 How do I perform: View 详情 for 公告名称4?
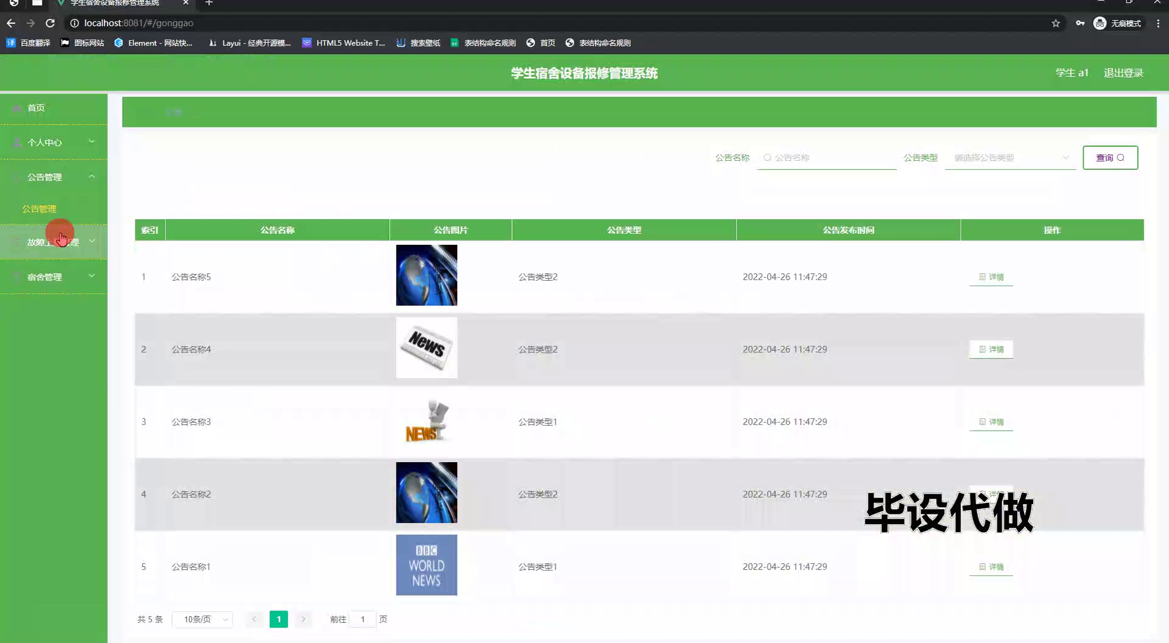point(991,350)
